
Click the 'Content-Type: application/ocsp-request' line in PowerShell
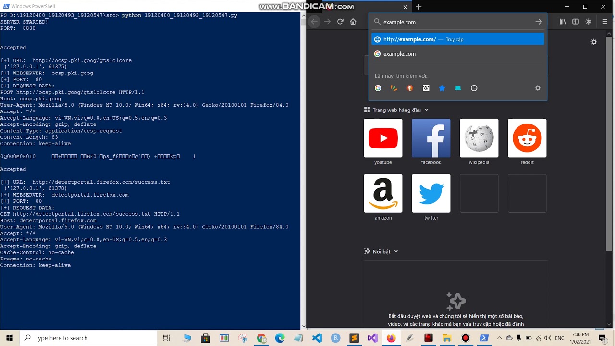pos(61,131)
